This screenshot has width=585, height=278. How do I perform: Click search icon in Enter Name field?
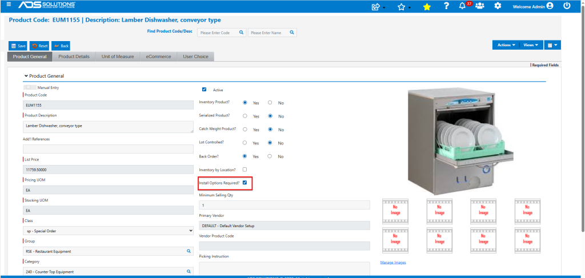[292, 33]
